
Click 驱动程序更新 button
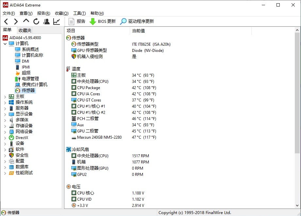[x=137, y=21]
